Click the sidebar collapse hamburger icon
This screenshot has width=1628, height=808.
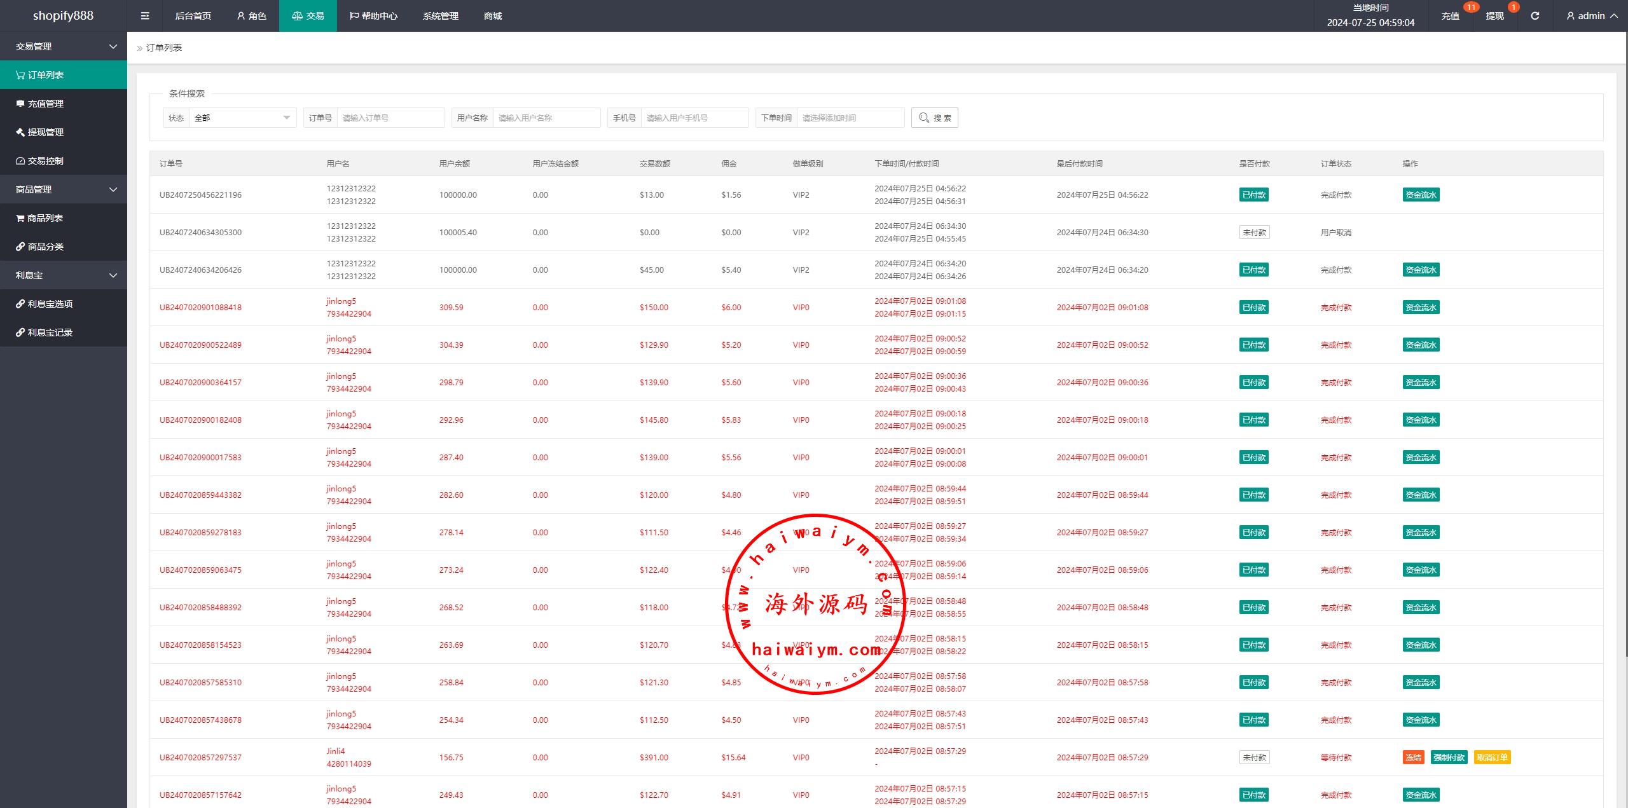(145, 16)
